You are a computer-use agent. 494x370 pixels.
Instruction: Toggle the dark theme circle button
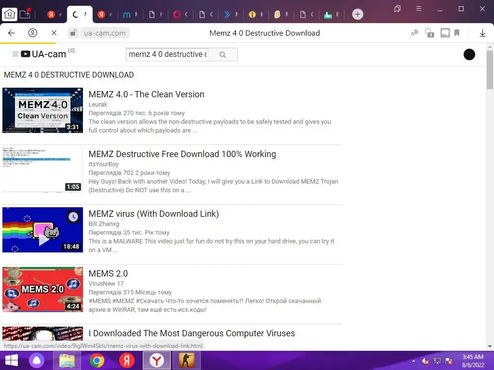469,54
